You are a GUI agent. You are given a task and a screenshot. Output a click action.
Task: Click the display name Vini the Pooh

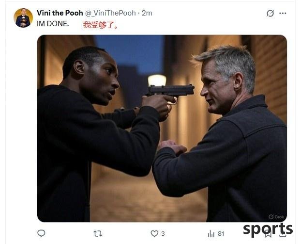[x=60, y=13]
